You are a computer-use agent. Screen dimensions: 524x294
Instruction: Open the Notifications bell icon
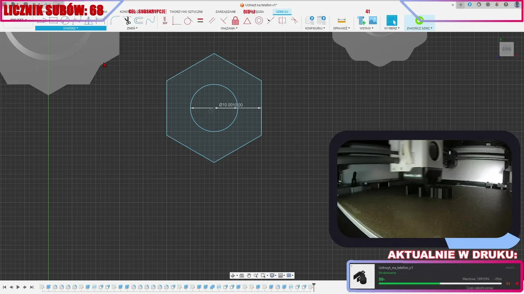coord(497,4)
